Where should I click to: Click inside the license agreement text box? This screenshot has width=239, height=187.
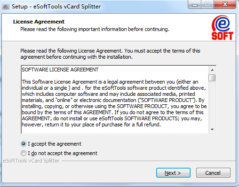click(115, 100)
